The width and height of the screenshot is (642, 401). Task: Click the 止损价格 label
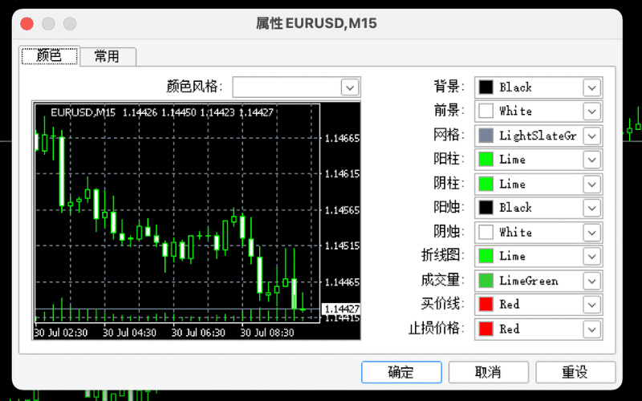tap(437, 329)
